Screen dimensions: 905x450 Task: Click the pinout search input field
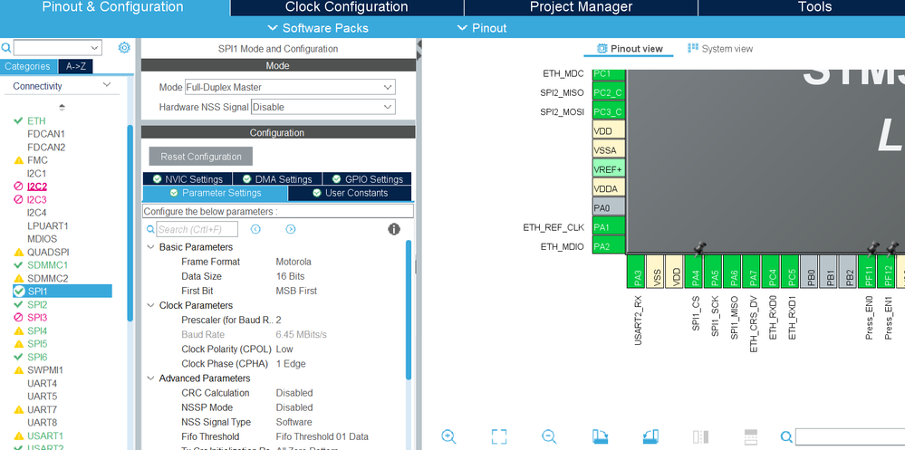pos(850,436)
